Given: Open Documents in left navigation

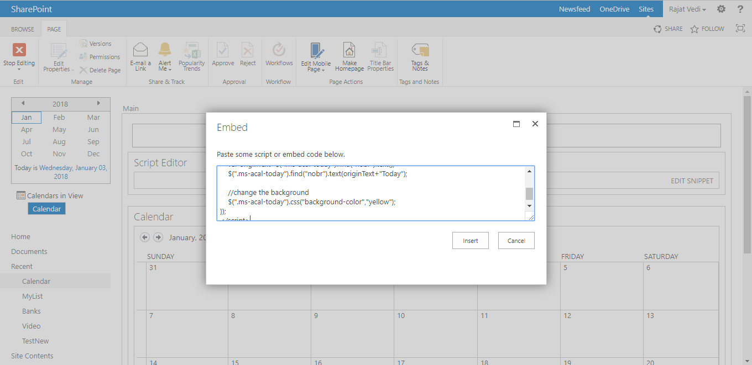Looking at the screenshot, I should coord(29,251).
